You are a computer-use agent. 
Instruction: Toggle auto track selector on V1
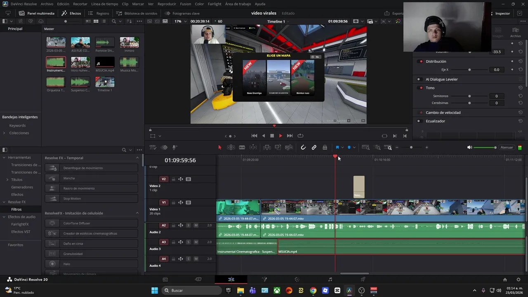coord(181,203)
